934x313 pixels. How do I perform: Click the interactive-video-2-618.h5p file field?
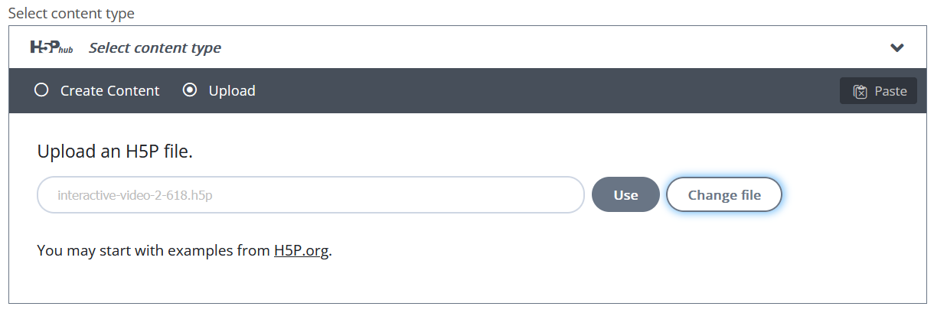[x=311, y=195]
